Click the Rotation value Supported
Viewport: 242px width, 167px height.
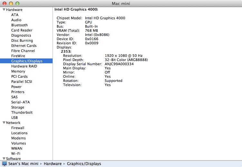pos(113,81)
